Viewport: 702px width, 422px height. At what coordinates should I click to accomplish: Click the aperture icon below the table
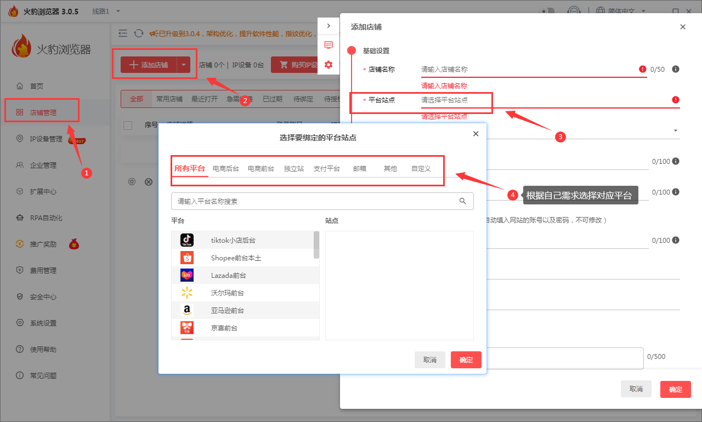(x=132, y=181)
